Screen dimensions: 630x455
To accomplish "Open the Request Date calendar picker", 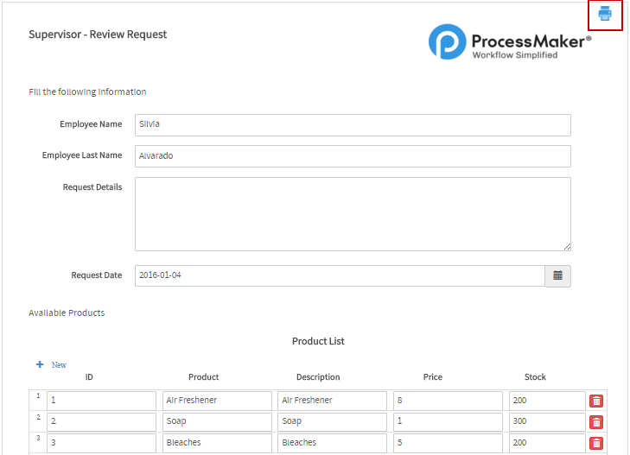I will [x=557, y=275].
